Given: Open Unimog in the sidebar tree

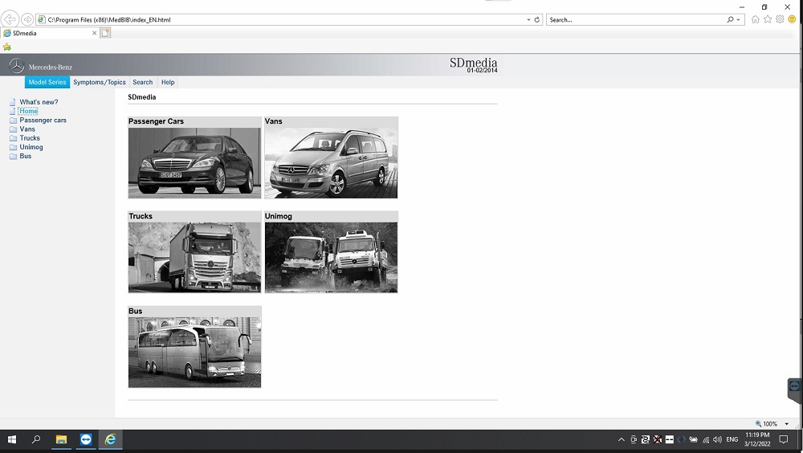Looking at the screenshot, I should click(x=31, y=147).
